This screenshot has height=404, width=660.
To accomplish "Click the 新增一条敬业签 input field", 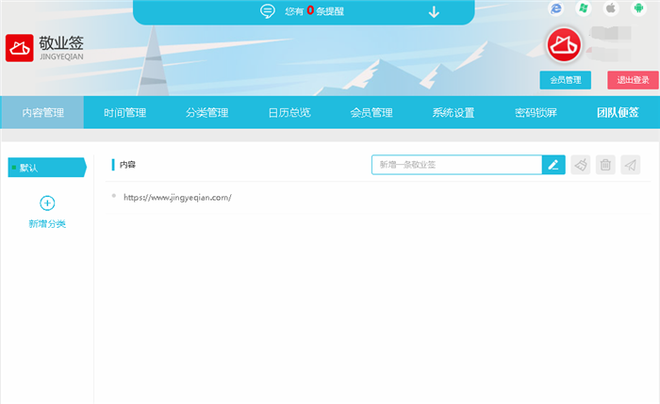I will point(456,165).
